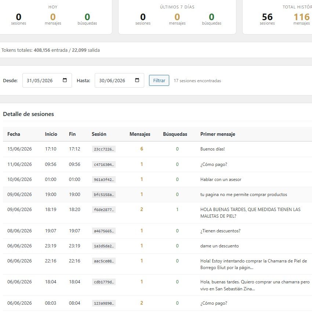The image size is (312, 312).
Task: Select the date 10/06/2026 cell
Action: 19,179
